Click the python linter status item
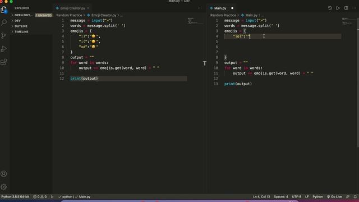This screenshot has height=202, width=359. (x=66, y=197)
